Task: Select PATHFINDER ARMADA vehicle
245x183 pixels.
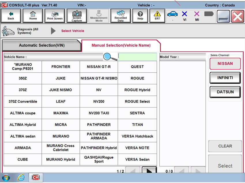Action: coord(99,136)
